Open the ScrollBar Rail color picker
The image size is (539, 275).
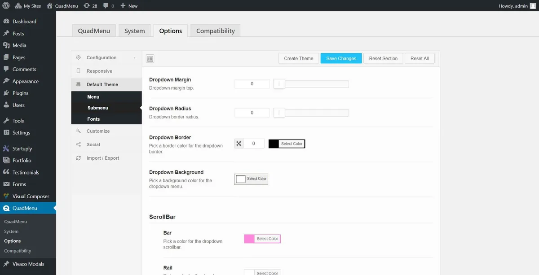(262, 273)
